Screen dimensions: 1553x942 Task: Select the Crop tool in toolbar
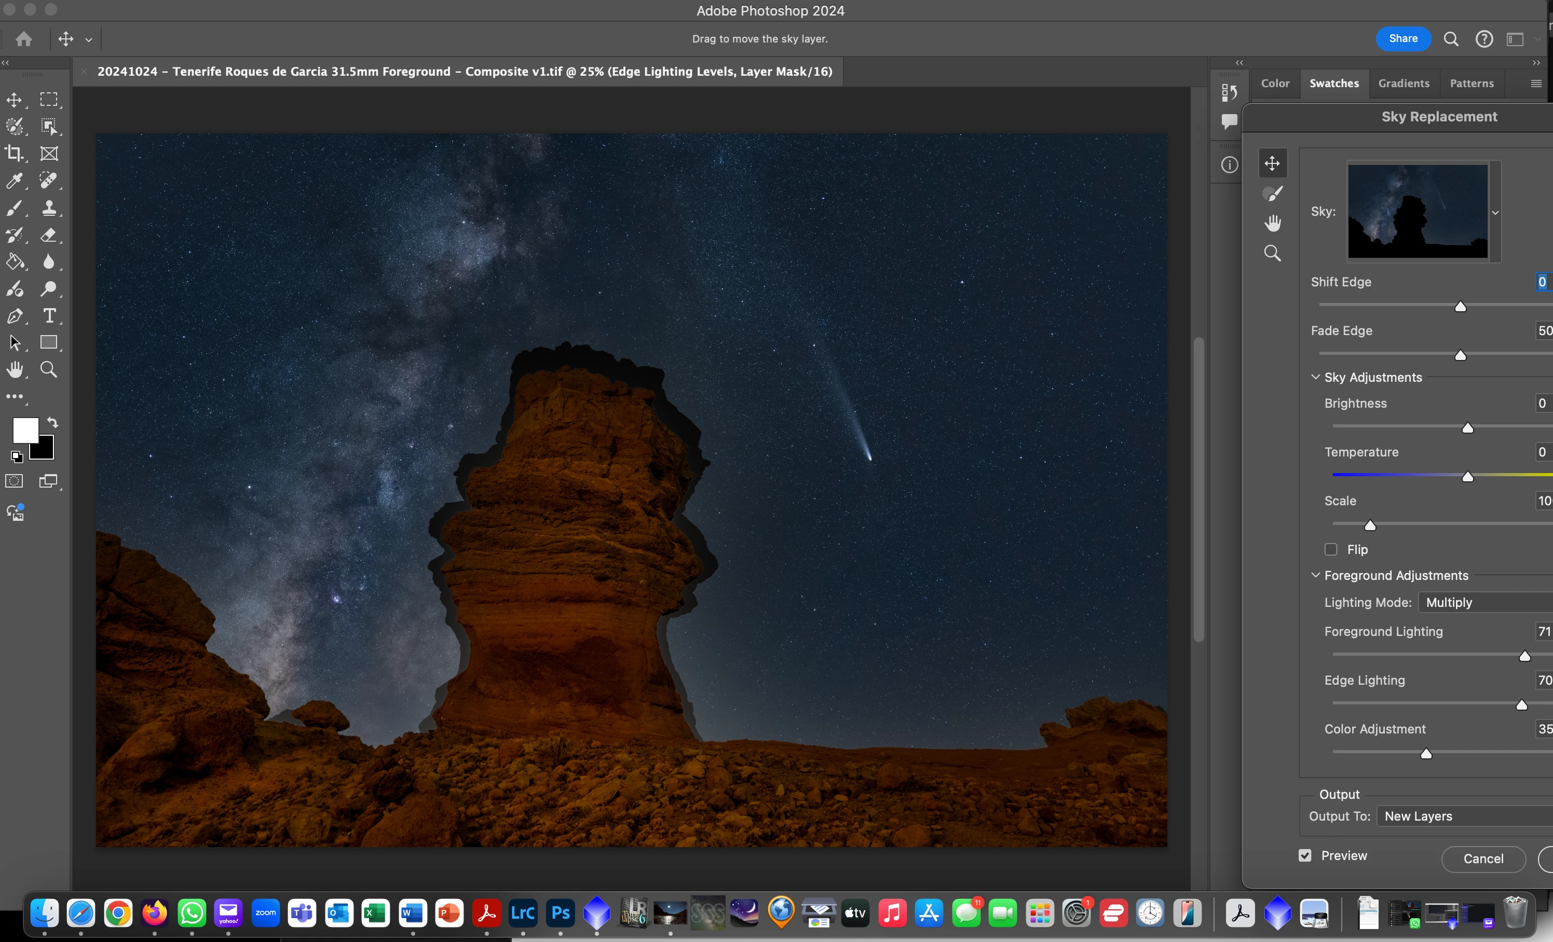click(x=14, y=153)
